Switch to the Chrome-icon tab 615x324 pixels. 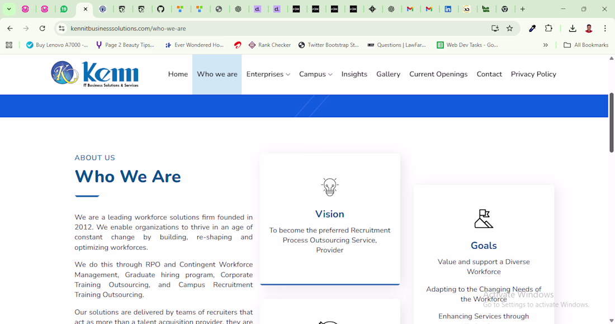pyautogui.click(x=505, y=9)
